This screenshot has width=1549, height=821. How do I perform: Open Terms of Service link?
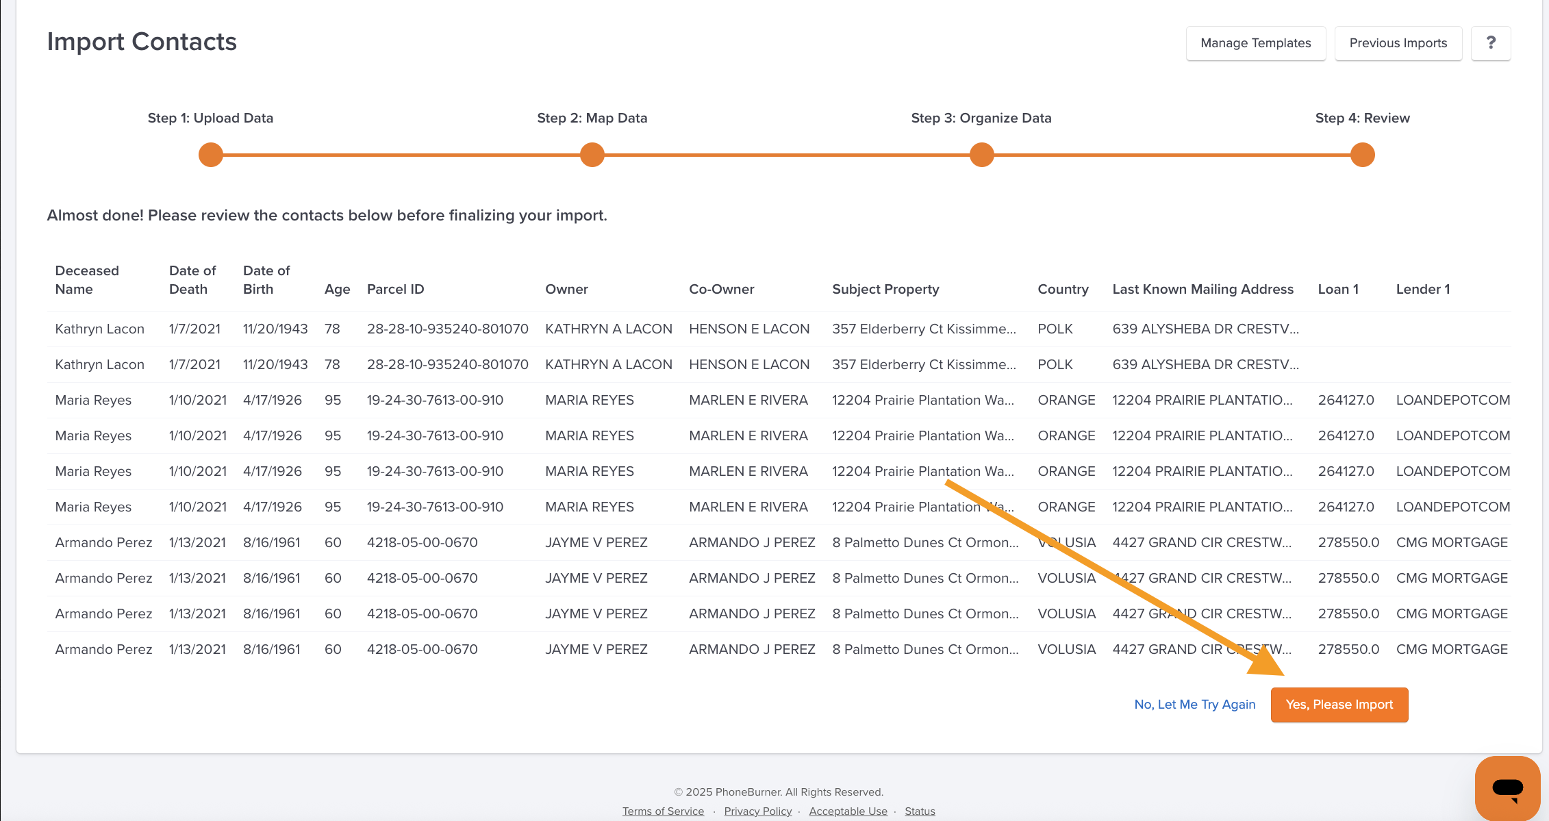tap(663, 811)
